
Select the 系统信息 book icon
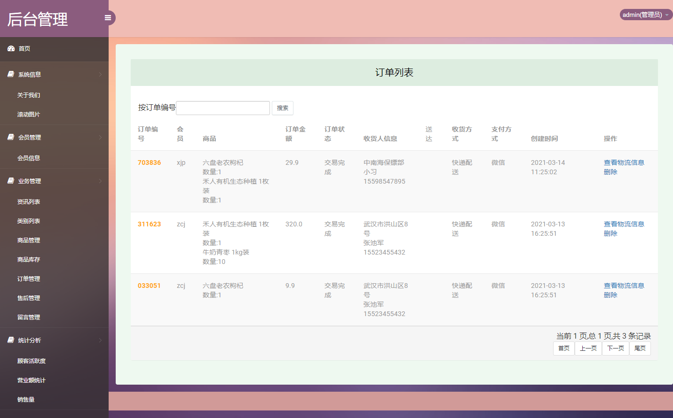point(10,74)
